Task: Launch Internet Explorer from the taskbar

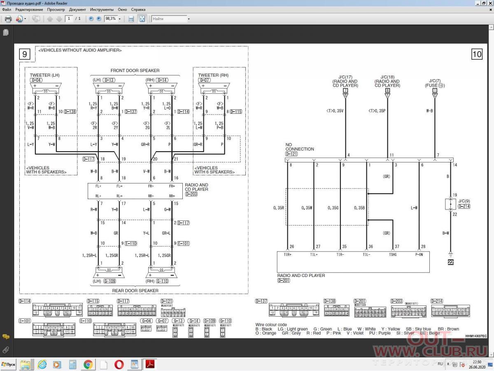Action: point(42,364)
